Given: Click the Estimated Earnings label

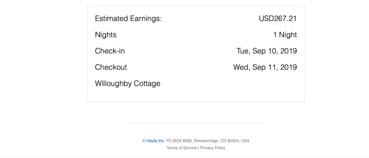Looking at the screenshot, I should tap(128, 19).
